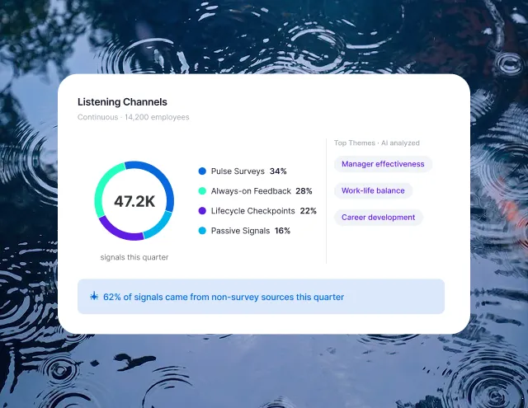Click the Manager effectiveness theme chip
This screenshot has width=528, height=408.
pos(383,164)
